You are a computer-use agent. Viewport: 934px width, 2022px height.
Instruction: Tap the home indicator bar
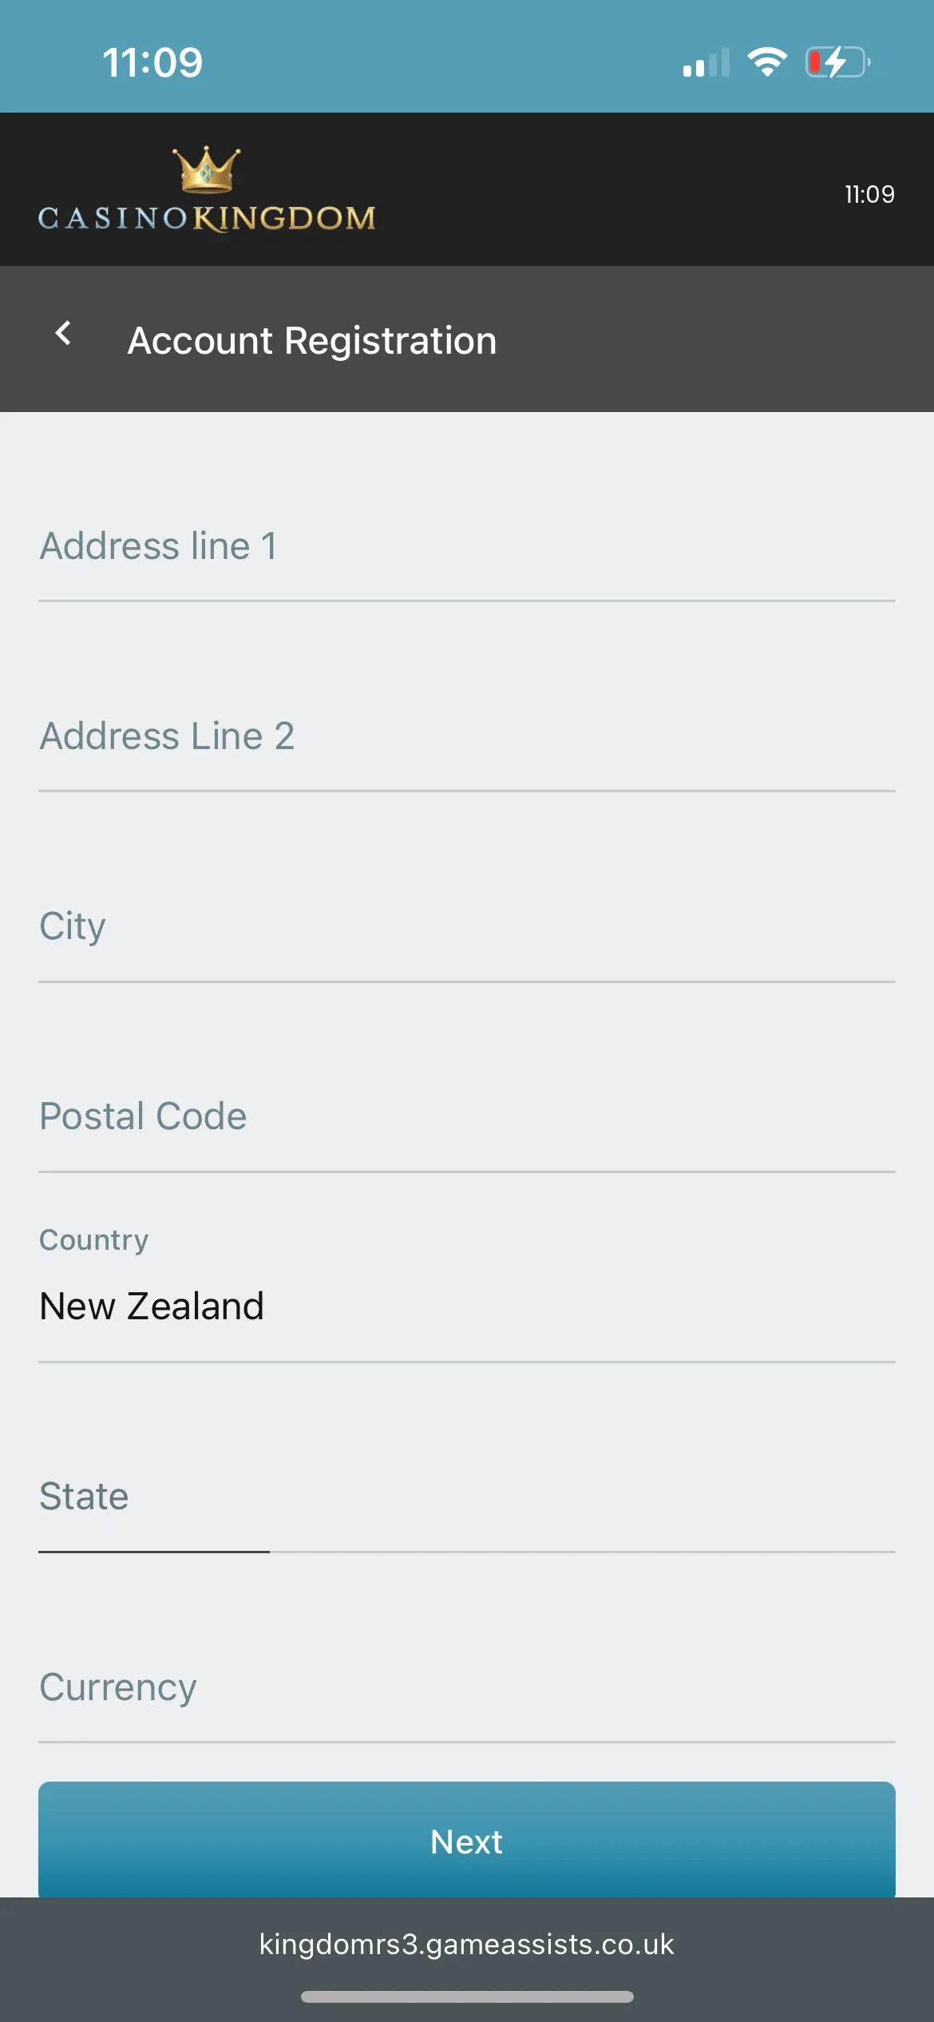coord(467,1996)
